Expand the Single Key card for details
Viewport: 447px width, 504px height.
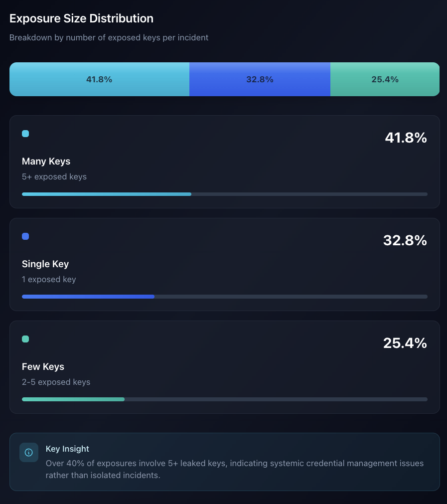pos(224,264)
